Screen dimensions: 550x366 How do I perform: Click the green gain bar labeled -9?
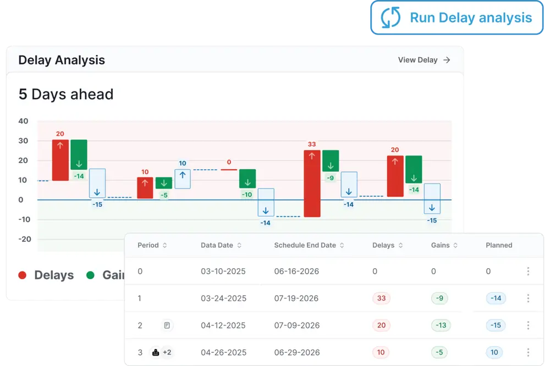(x=331, y=161)
